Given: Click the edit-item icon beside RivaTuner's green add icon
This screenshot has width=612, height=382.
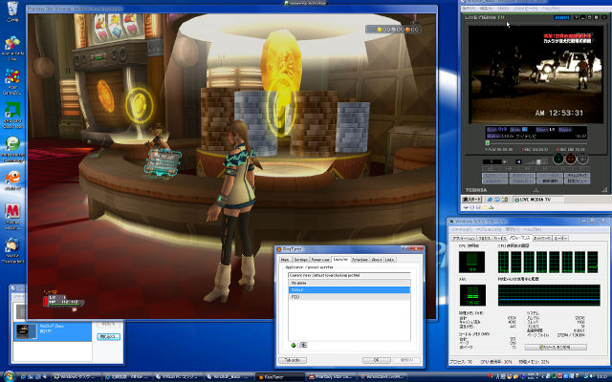Looking at the screenshot, I should coord(303,345).
